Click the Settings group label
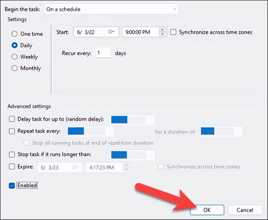The image size is (268, 220). point(17,19)
